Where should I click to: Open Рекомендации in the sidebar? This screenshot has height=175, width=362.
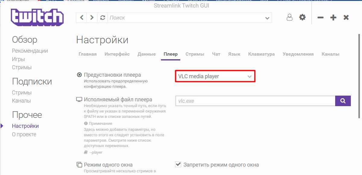30,51
